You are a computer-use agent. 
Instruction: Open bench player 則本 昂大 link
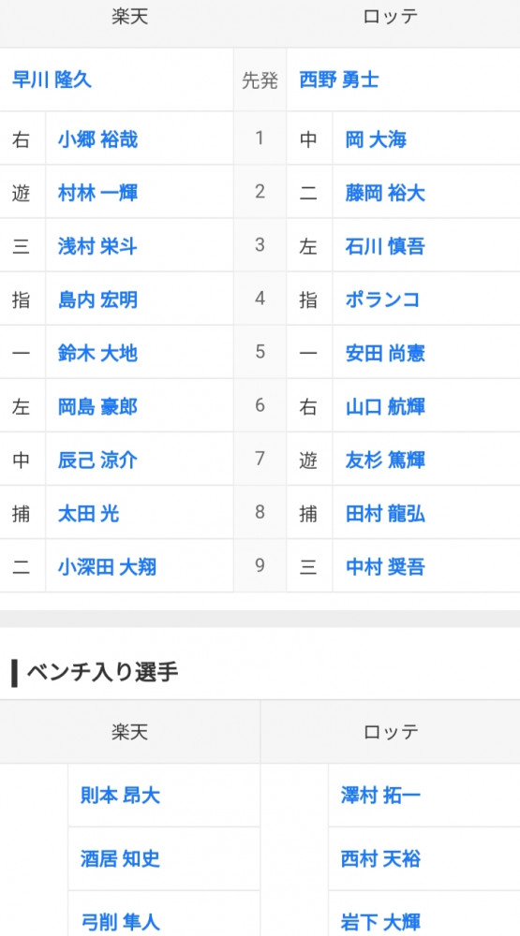pyautogui.click(x=120, y=795)
